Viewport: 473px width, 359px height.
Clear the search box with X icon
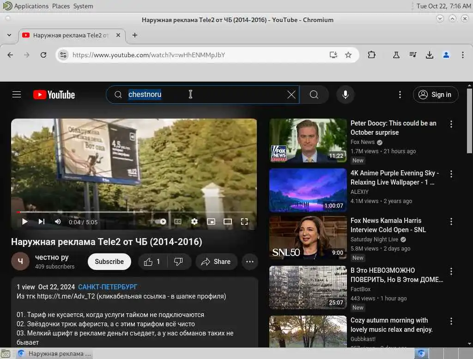[x=291, y=95]
